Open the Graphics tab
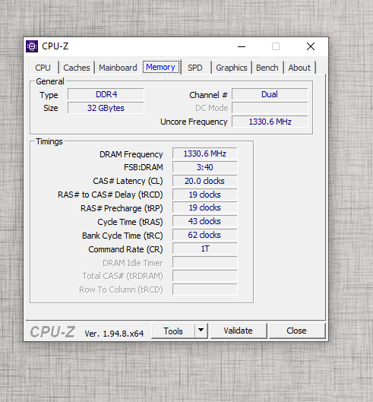The image size is (373, 402). tap(231, 68)
